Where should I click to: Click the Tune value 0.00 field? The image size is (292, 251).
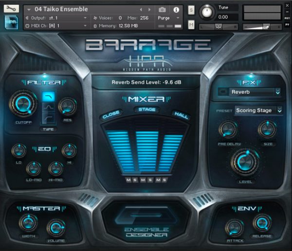pyautogui.click(x=227, y=17)
